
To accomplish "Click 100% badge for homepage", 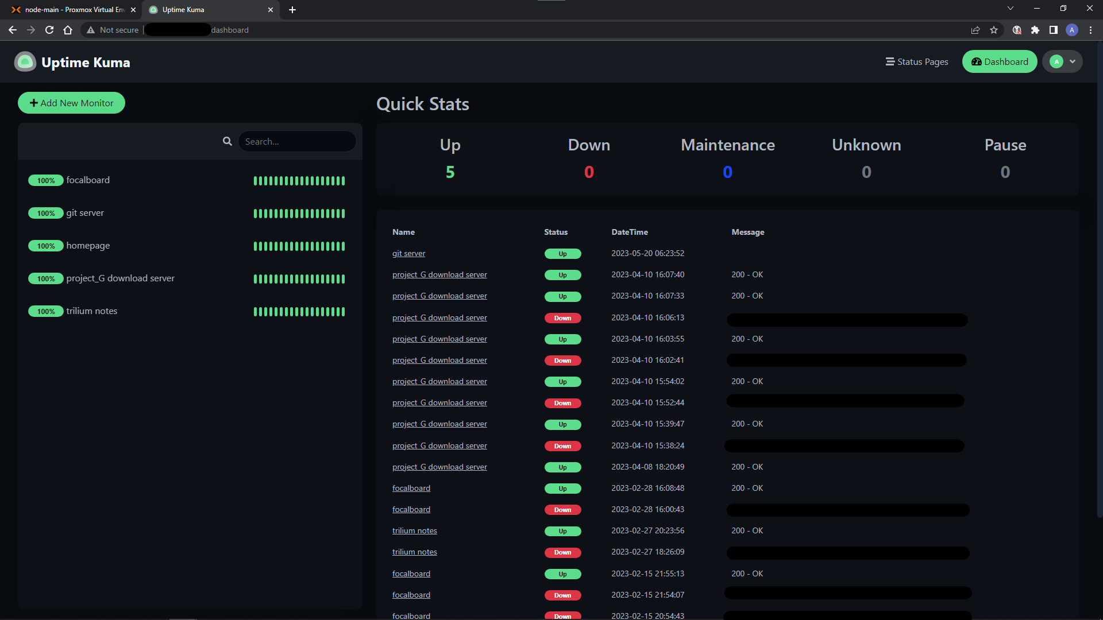I will click(x=46, y=246).
